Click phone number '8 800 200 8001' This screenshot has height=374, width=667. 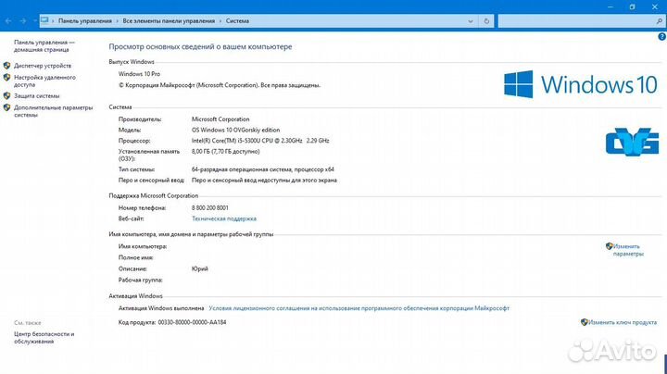(x=209, y=207)
